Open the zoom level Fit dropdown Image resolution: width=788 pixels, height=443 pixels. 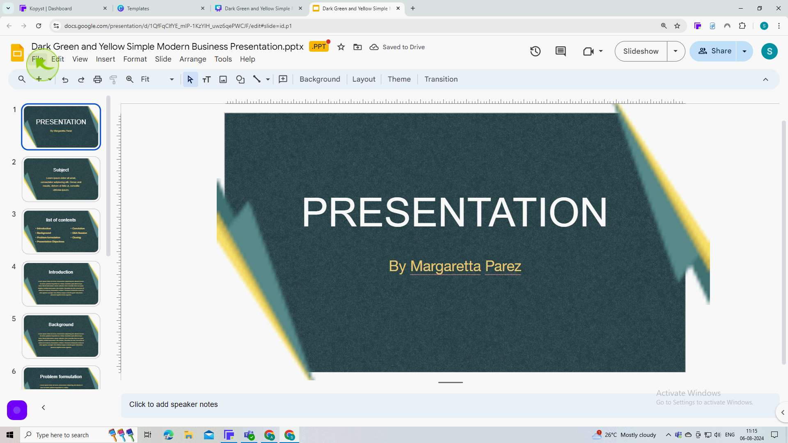pos(157,80)
